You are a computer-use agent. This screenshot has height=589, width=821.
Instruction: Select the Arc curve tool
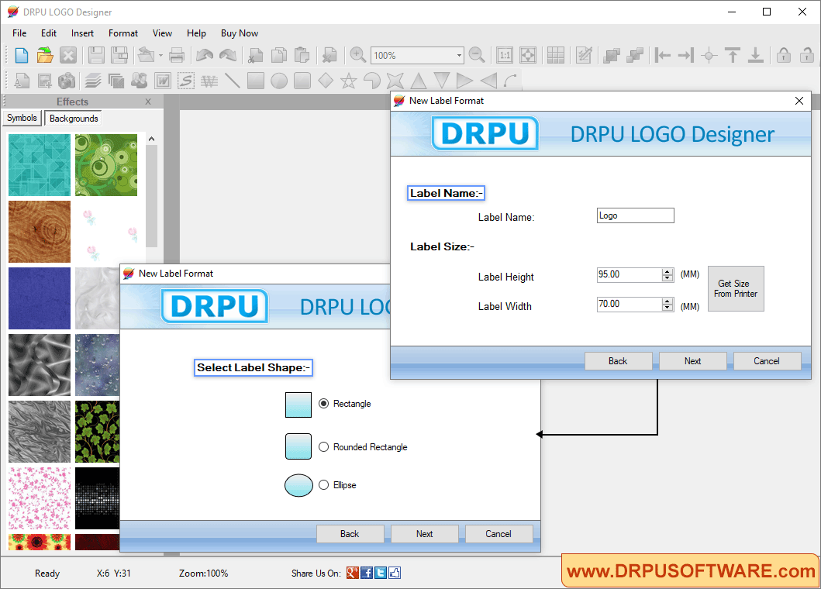(x=510, y=81)
